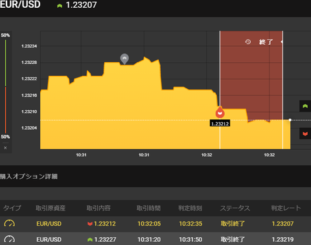Click red down arrow beside 1.23212 in table
The image size is (311, 245).
90,224
